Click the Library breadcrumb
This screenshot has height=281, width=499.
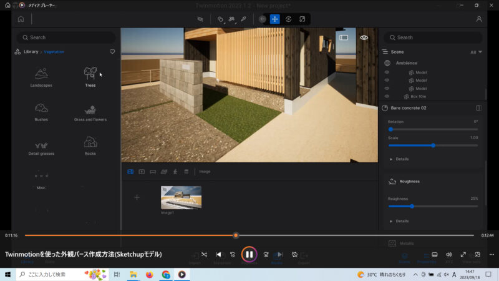pyautogui.click(x=31, y=52)
